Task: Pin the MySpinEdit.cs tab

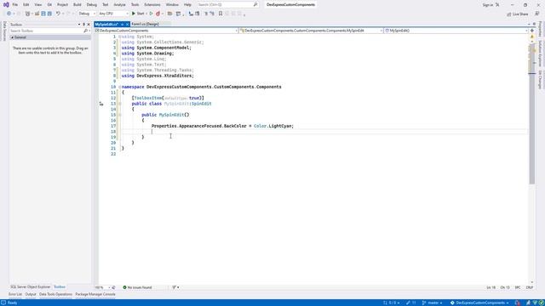Action: coord(122,25)
